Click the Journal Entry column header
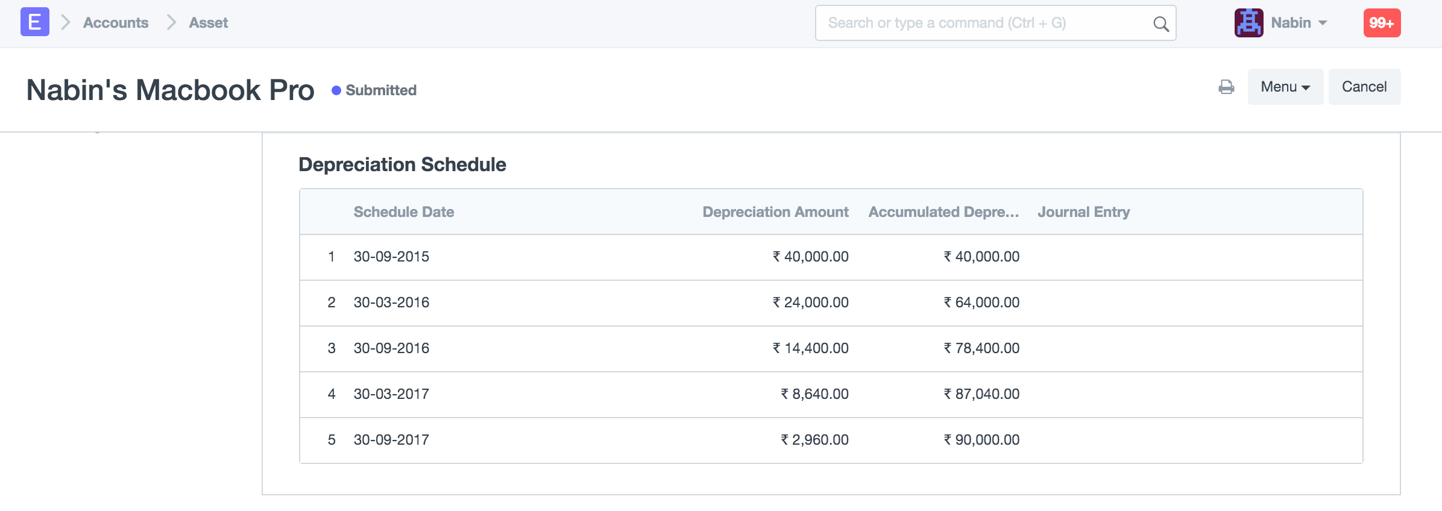The width and height of the screenshot is (1442, 511). (1083, 212)
